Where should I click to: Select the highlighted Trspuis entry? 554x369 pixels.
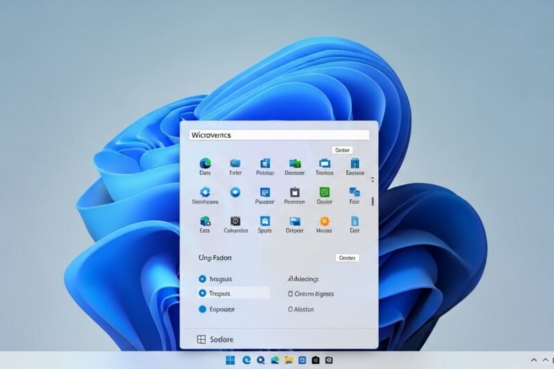234,293
